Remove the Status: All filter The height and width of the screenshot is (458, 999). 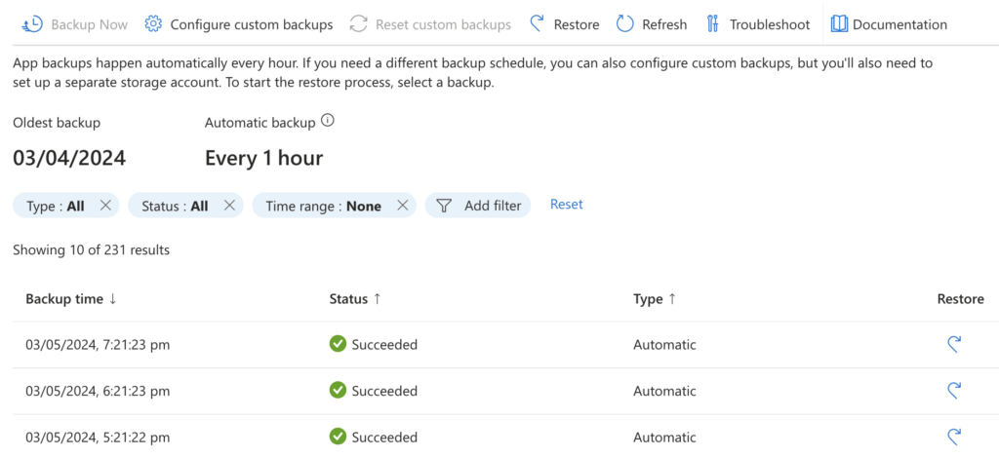(229, 206)
